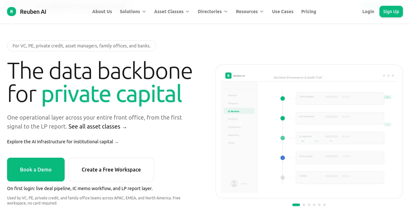The height and width of the screenshot is (209, 410).
Task: Click the Reuben AI green logo icon
Action: click(12, 12)
